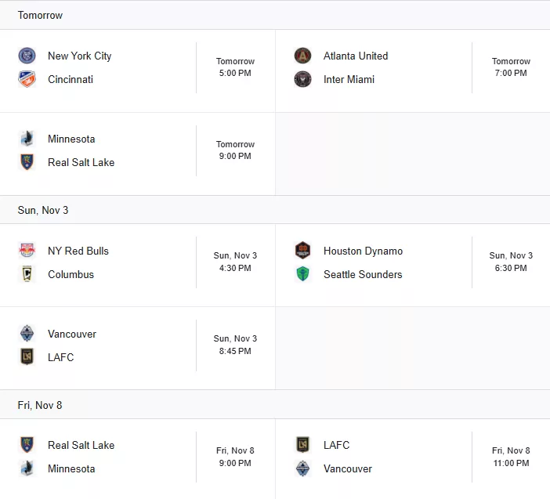Click the Cincinnati team logo

pos(27,79)
